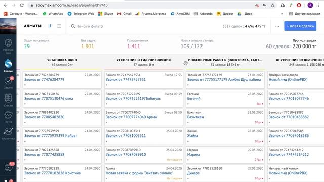Image resolution: width=324 pixels, height=182 pixels.
Task: Open AmoCRM bookmark
Action: click(x=180, y=14)
